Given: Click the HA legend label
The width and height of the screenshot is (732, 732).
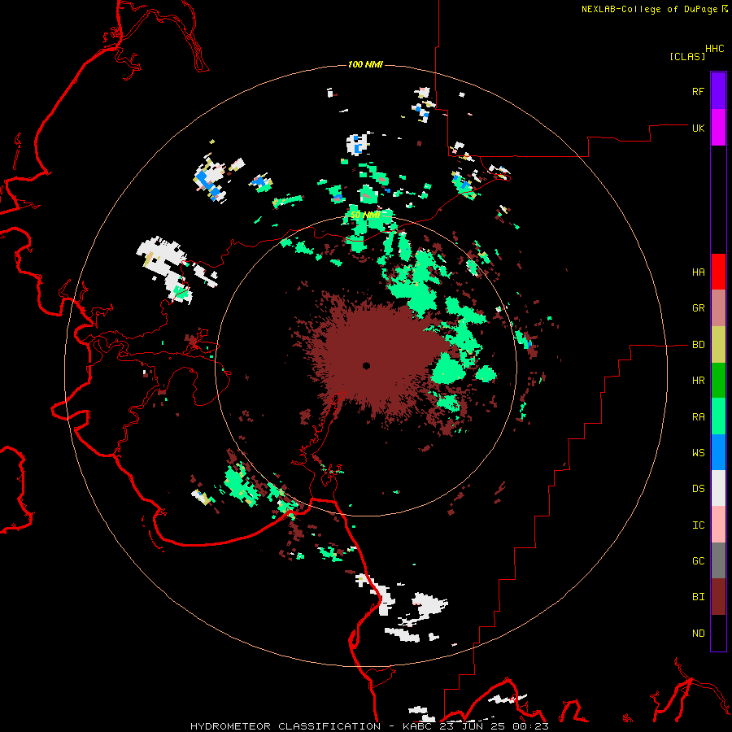Looking at the screenshot, I should click(699, 272).
